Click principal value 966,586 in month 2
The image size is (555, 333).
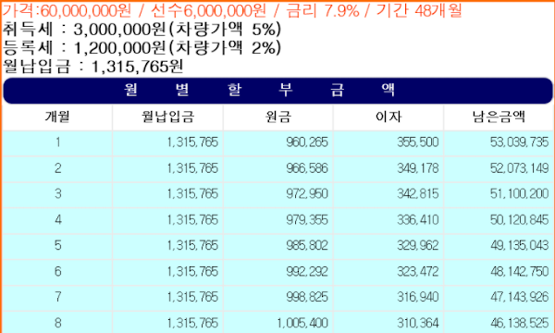pos(307,168)
